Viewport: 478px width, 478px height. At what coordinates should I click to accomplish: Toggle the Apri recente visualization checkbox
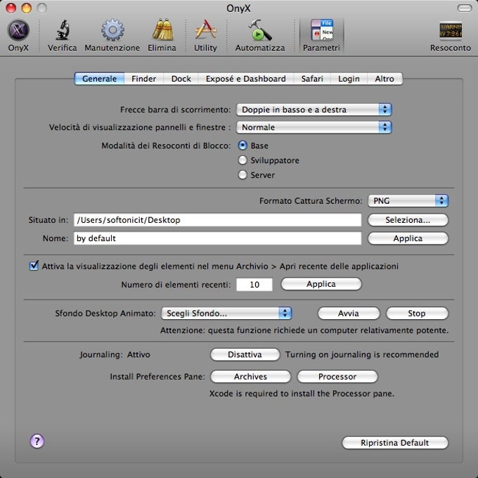(x=34, y=266)
